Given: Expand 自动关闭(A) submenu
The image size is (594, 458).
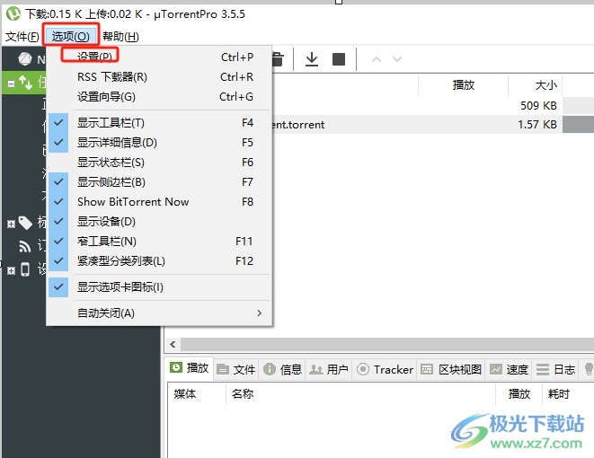Looking at the screenshot, I should click(x=158, y=313).
